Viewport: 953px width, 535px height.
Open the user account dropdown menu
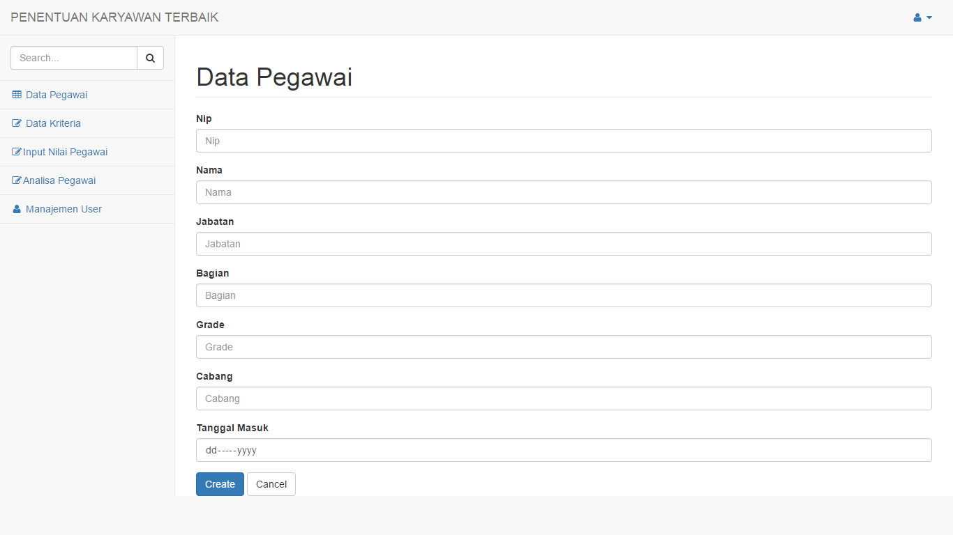[x=922, y=17]
